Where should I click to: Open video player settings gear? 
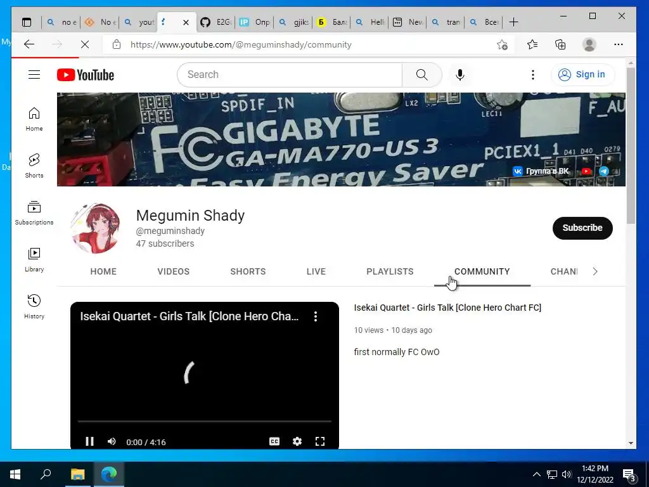pos(297,441)
